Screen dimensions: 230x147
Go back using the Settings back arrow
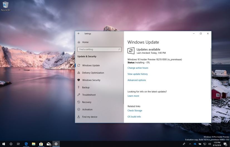(79, 33)
